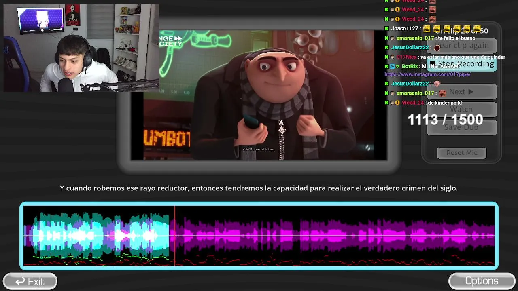Select the streamer webcam overlay
Screen dimensions: 518x291
tap(81, 48)
